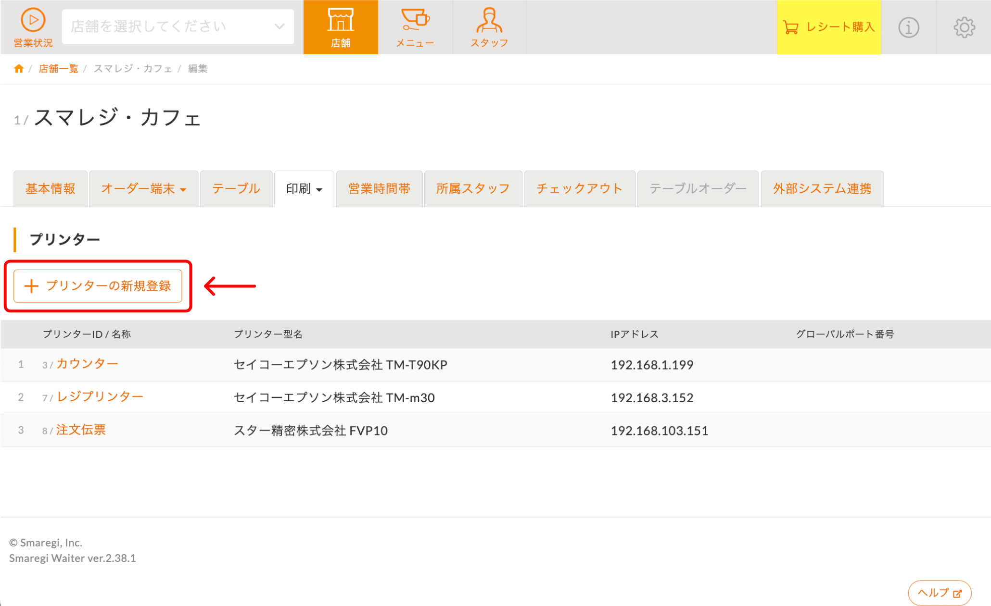The height and width of the screenshot is (606, 991).
Task: Expand the オーダー端末 tab dropdown
Action: (143, 189)
